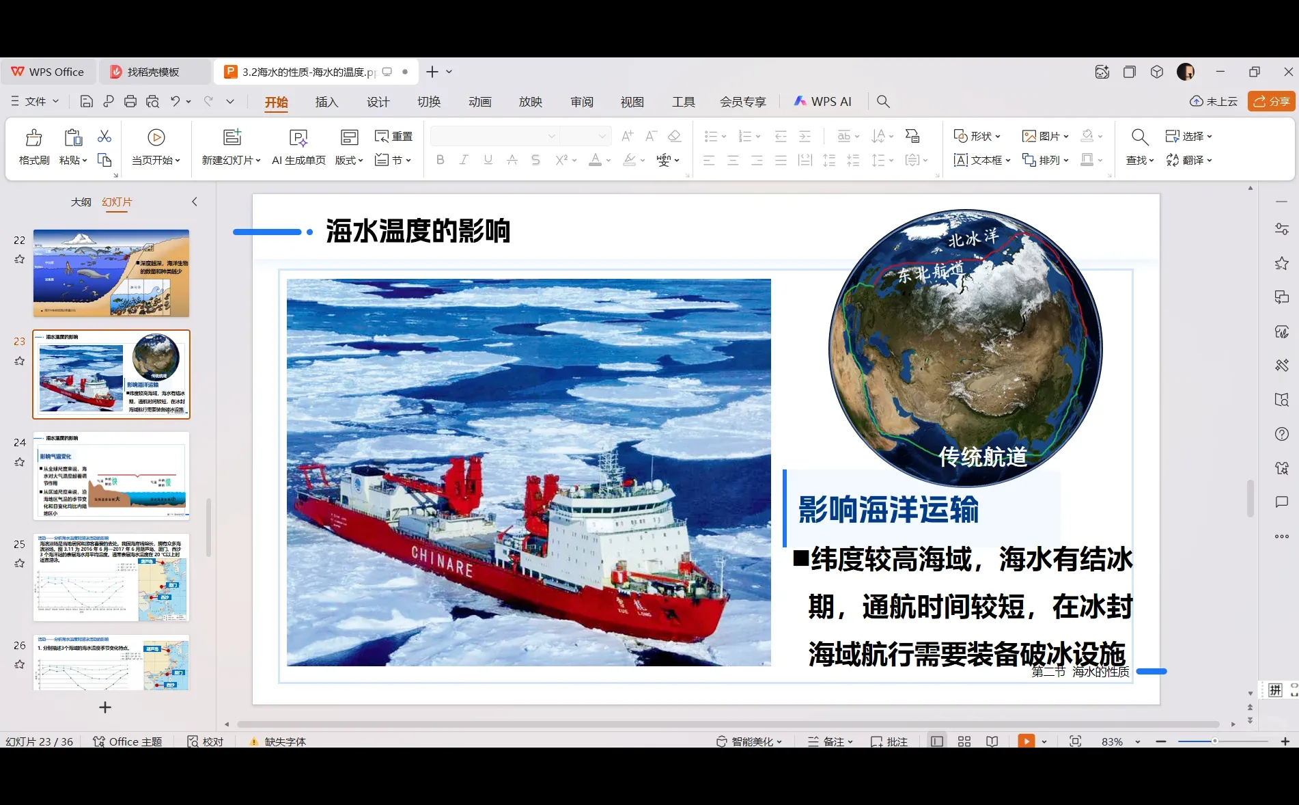Open the 文件 File menu

35,102
